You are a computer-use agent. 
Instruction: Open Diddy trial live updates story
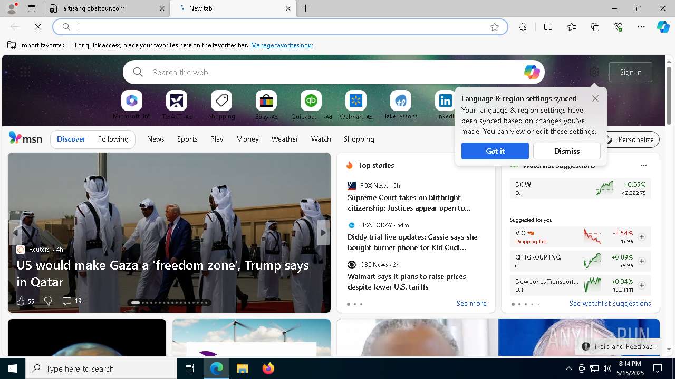(x=412, y=242)
